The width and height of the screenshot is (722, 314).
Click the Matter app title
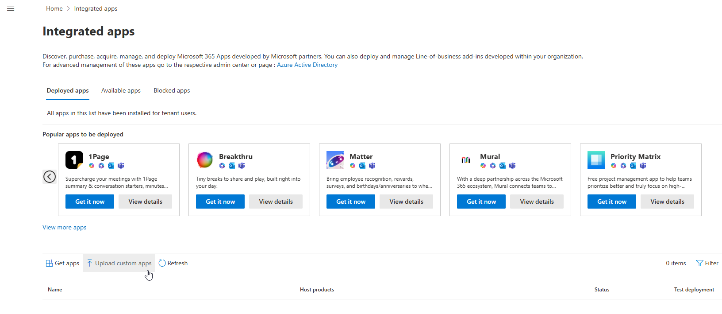361,156
